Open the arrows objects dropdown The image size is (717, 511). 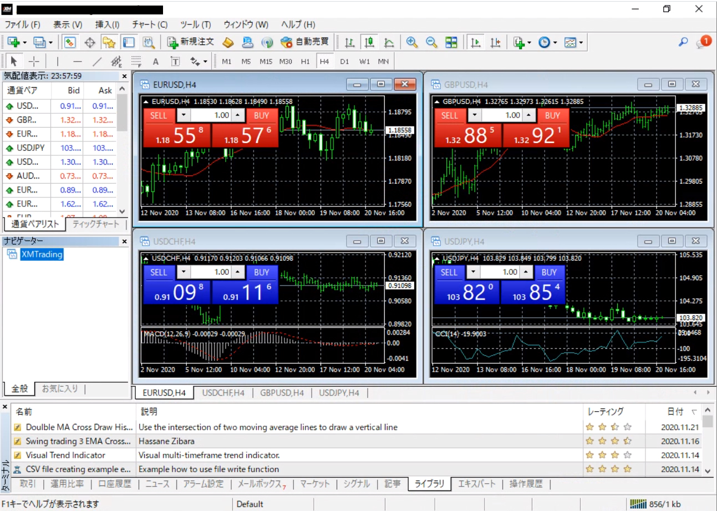coord(199,61)
